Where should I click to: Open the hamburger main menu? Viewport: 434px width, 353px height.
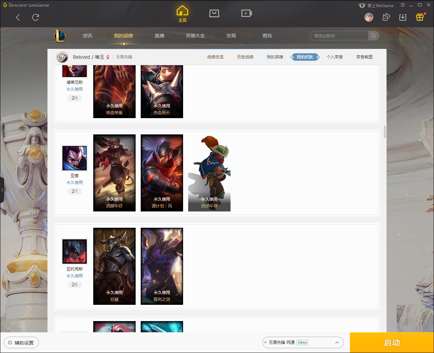(x=403, y=5)
